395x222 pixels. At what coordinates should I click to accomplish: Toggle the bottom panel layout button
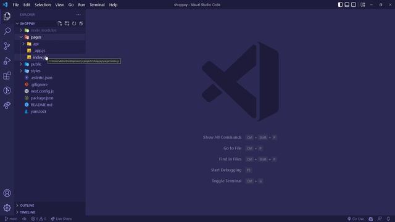tap(347, 4)
